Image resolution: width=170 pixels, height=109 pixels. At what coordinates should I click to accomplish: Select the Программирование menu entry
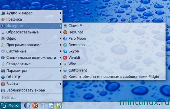[x=31, y=45]
